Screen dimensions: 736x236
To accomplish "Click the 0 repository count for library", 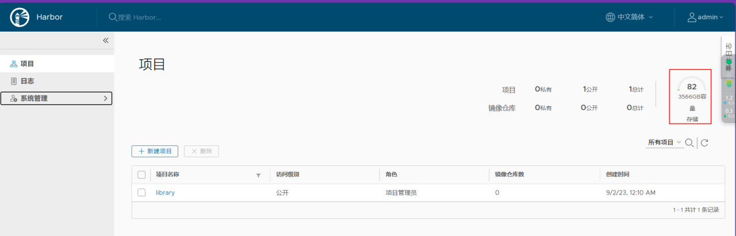I will pyautogui.click(x=497, y=192).
